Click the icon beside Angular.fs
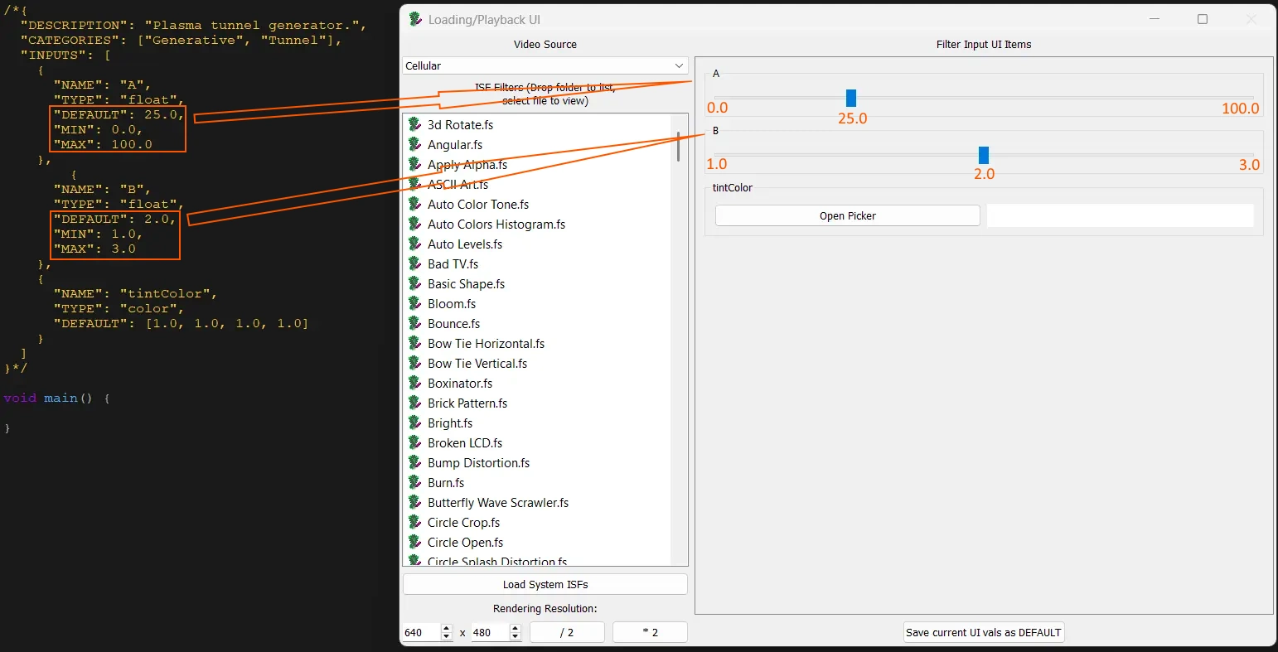This screenshot has width=1278, height=652. (415, 144)
